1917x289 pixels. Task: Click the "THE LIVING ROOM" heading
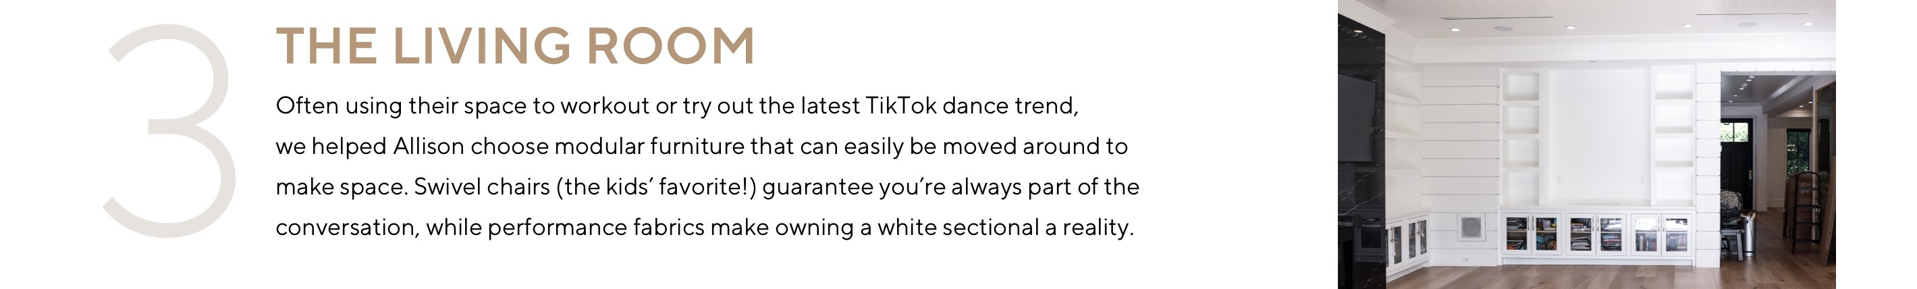pos(515,46)
